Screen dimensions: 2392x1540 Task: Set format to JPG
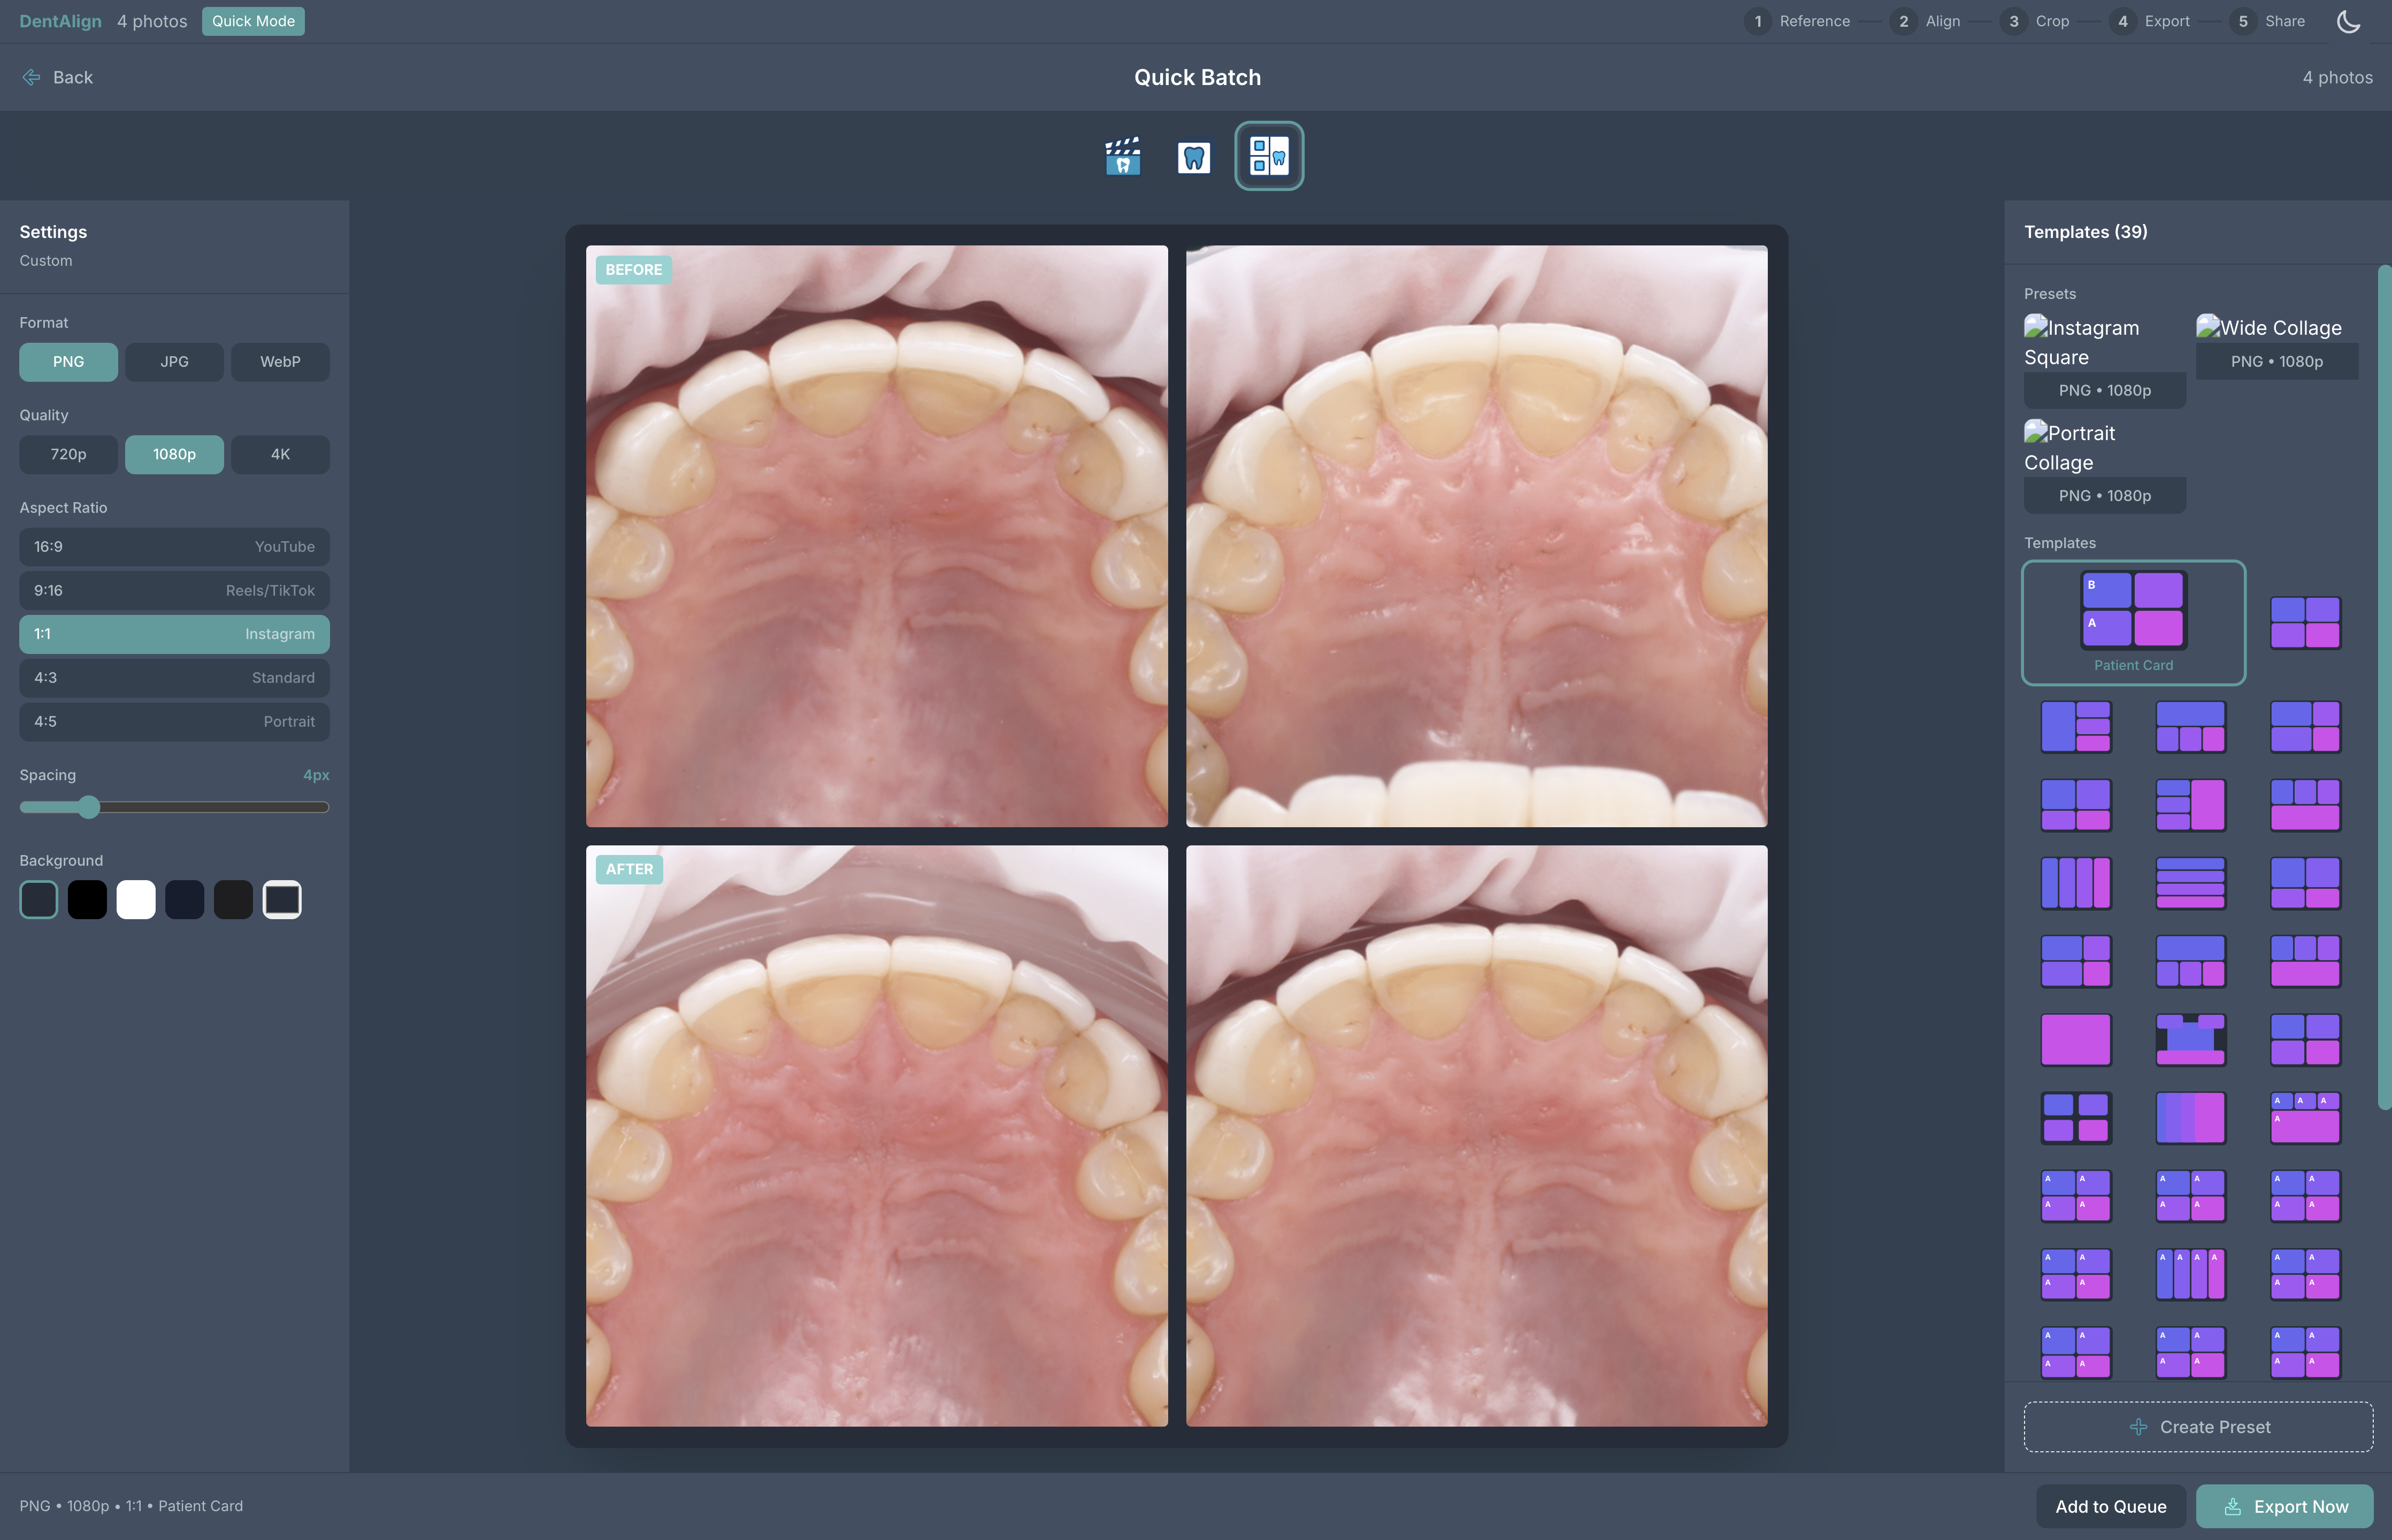pyautogui.click(x=174, y=361)
